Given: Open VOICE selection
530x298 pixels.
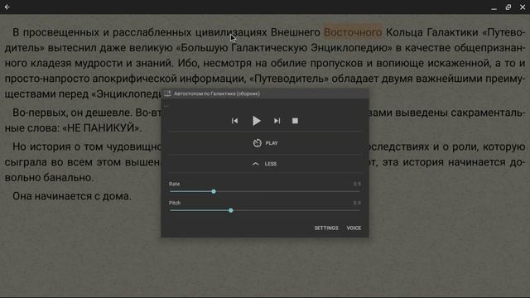Looking at the screenshot, I should click(x=354, y=228).
